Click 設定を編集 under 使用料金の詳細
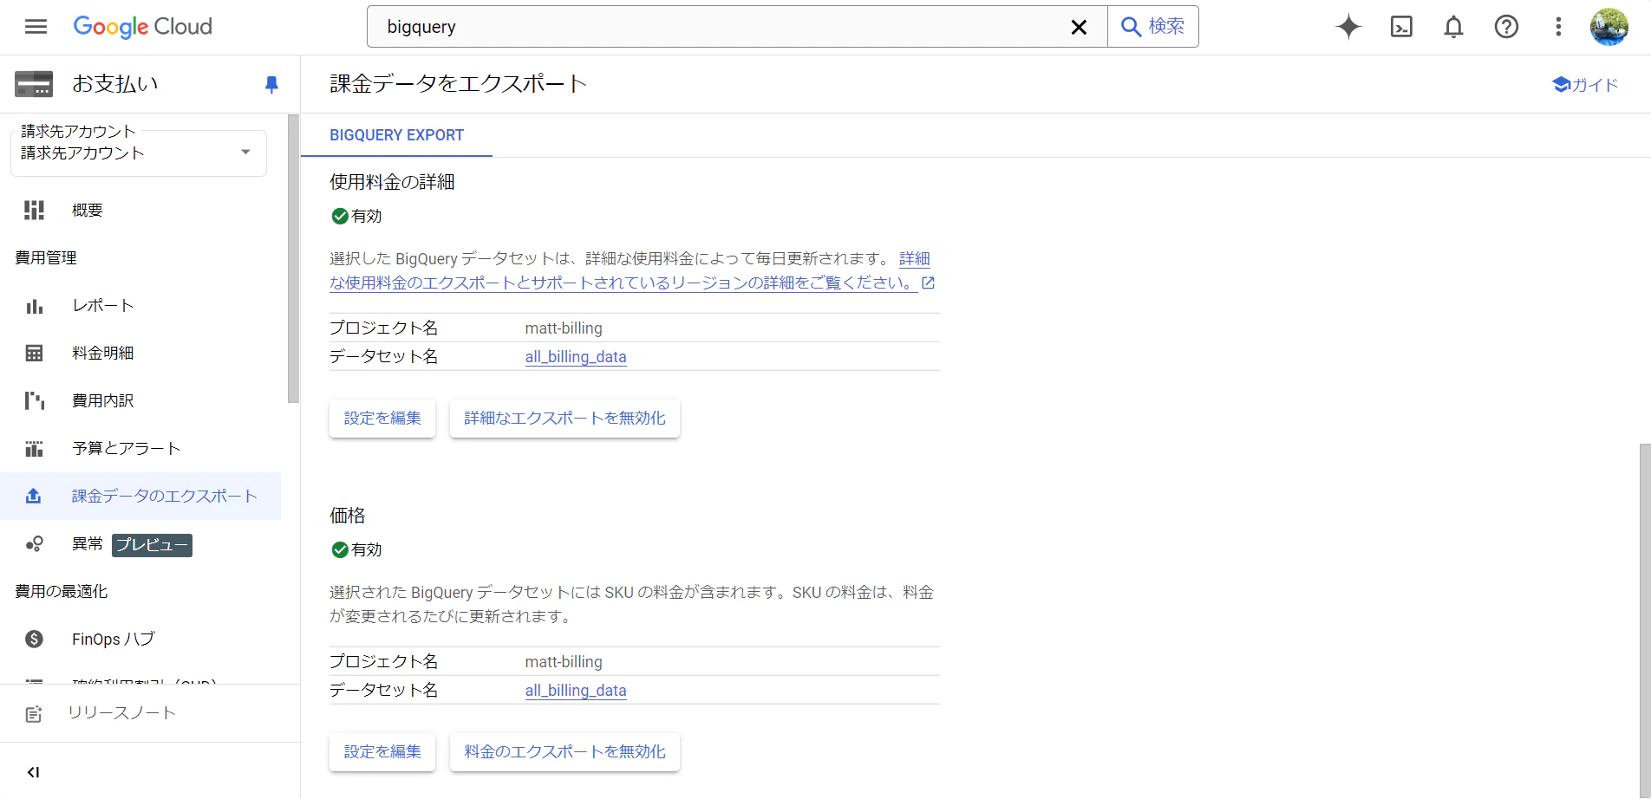The width and height of the screenshot is (1651, 799). point(382,419)
